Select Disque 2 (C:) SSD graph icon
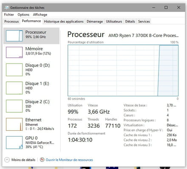 [x=14, y=106]
